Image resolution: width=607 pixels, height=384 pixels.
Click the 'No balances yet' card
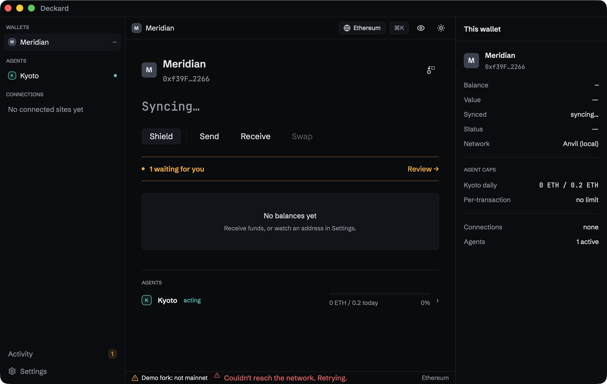290,222
